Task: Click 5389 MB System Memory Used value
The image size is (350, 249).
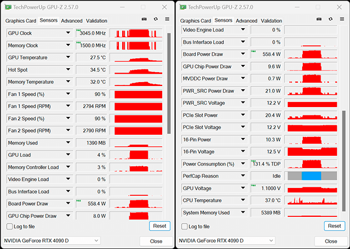Action: click(x=266, y=212)
